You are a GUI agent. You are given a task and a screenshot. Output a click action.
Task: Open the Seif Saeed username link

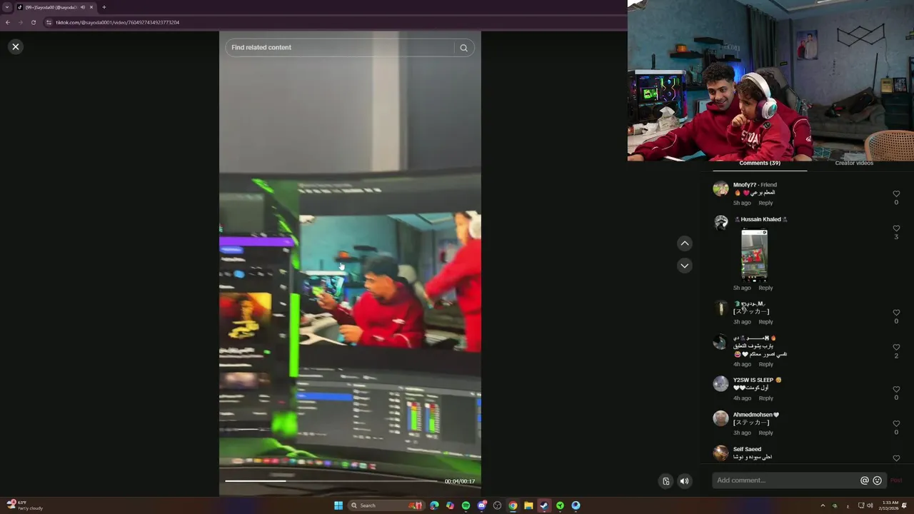(747, 449)
